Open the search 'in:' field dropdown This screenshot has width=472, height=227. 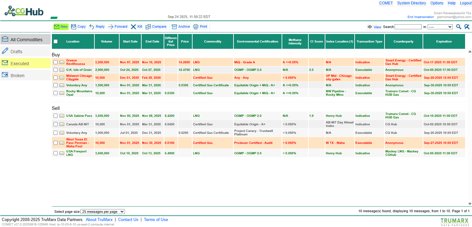(x=440, y=27)
